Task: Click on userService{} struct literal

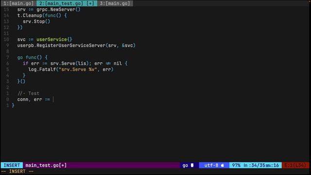Action: 54,39
